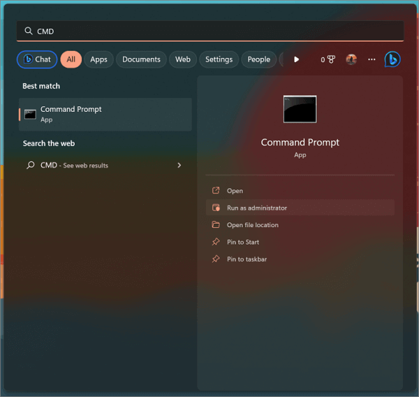Show more filters with the play arrow
419x397 pixels.
point(296,59)
